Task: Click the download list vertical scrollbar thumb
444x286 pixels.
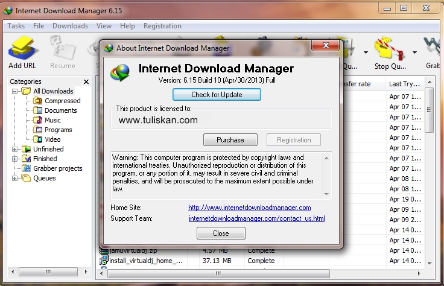Action: click(x=430, y=110)
